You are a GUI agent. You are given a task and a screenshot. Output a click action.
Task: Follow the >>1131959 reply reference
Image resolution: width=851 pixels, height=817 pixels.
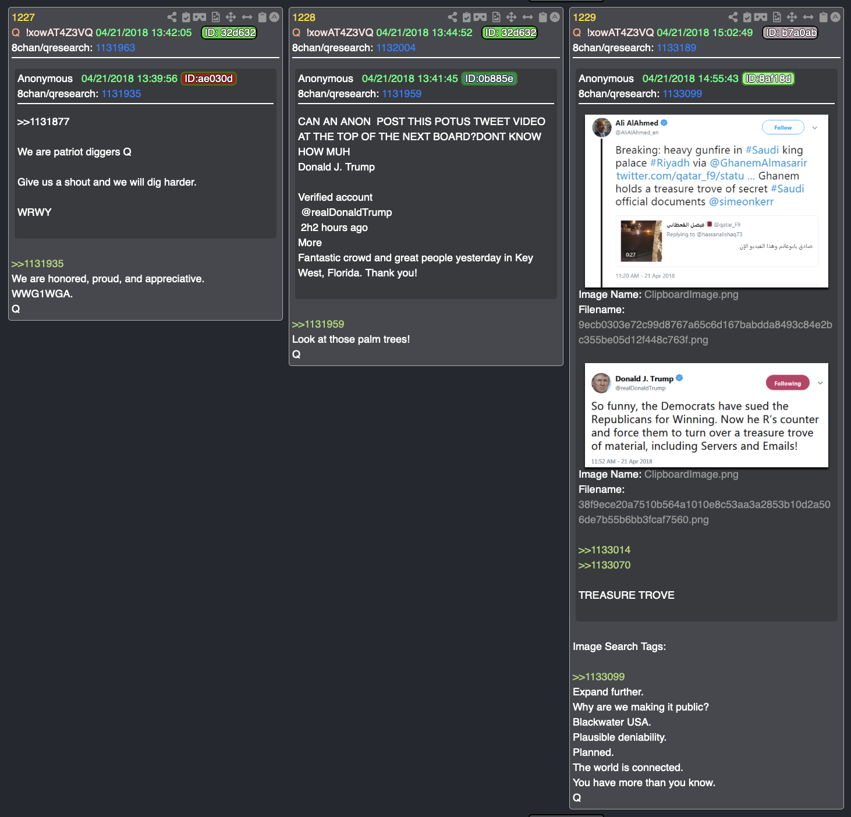click(318, 324)
